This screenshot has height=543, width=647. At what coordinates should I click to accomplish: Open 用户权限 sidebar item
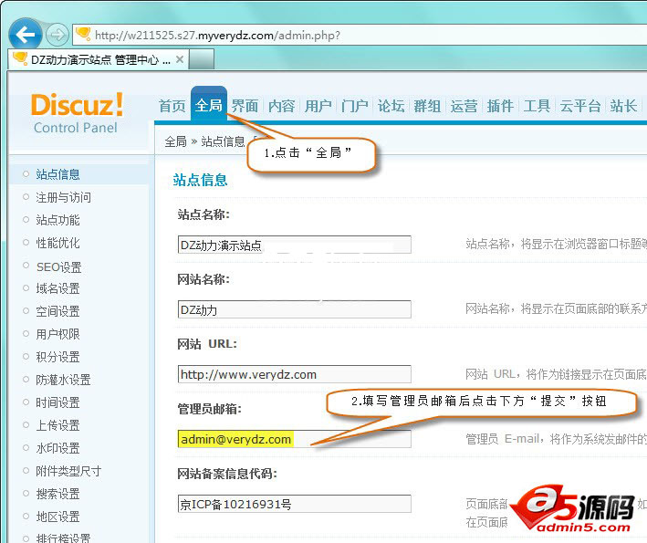[57, 334]
